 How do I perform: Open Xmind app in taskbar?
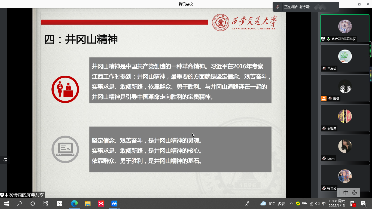(x=101, y=204)
